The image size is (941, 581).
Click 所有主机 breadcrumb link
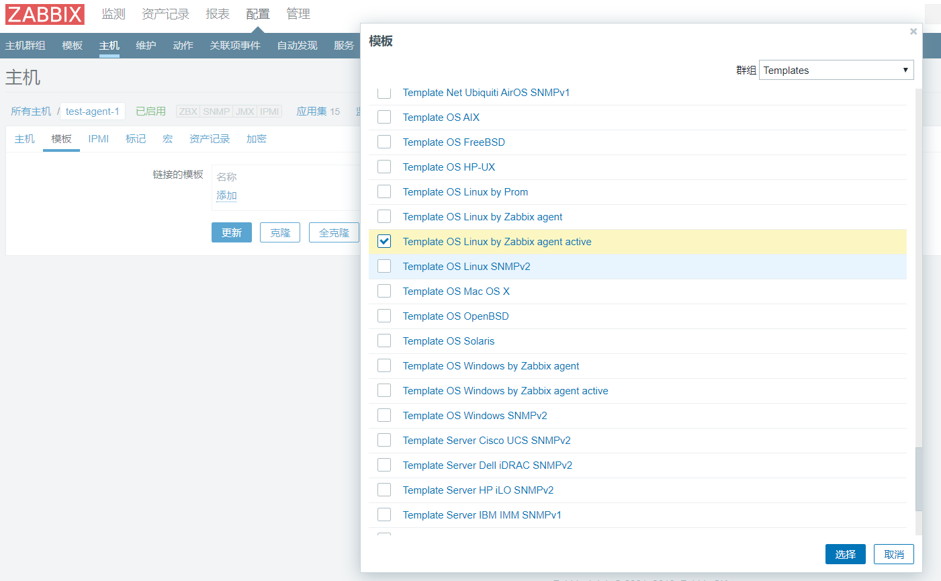pos(31,111)
